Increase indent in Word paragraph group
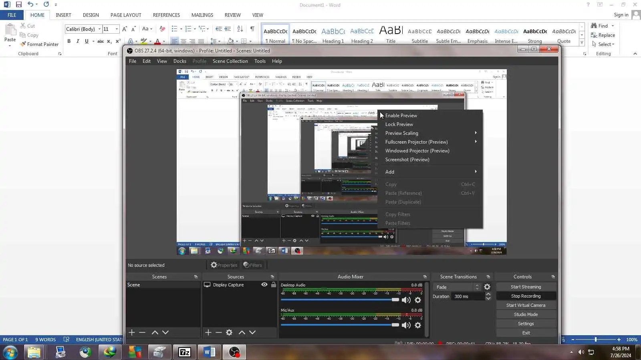This screenshot has height=360, width=641. point(228,29)
